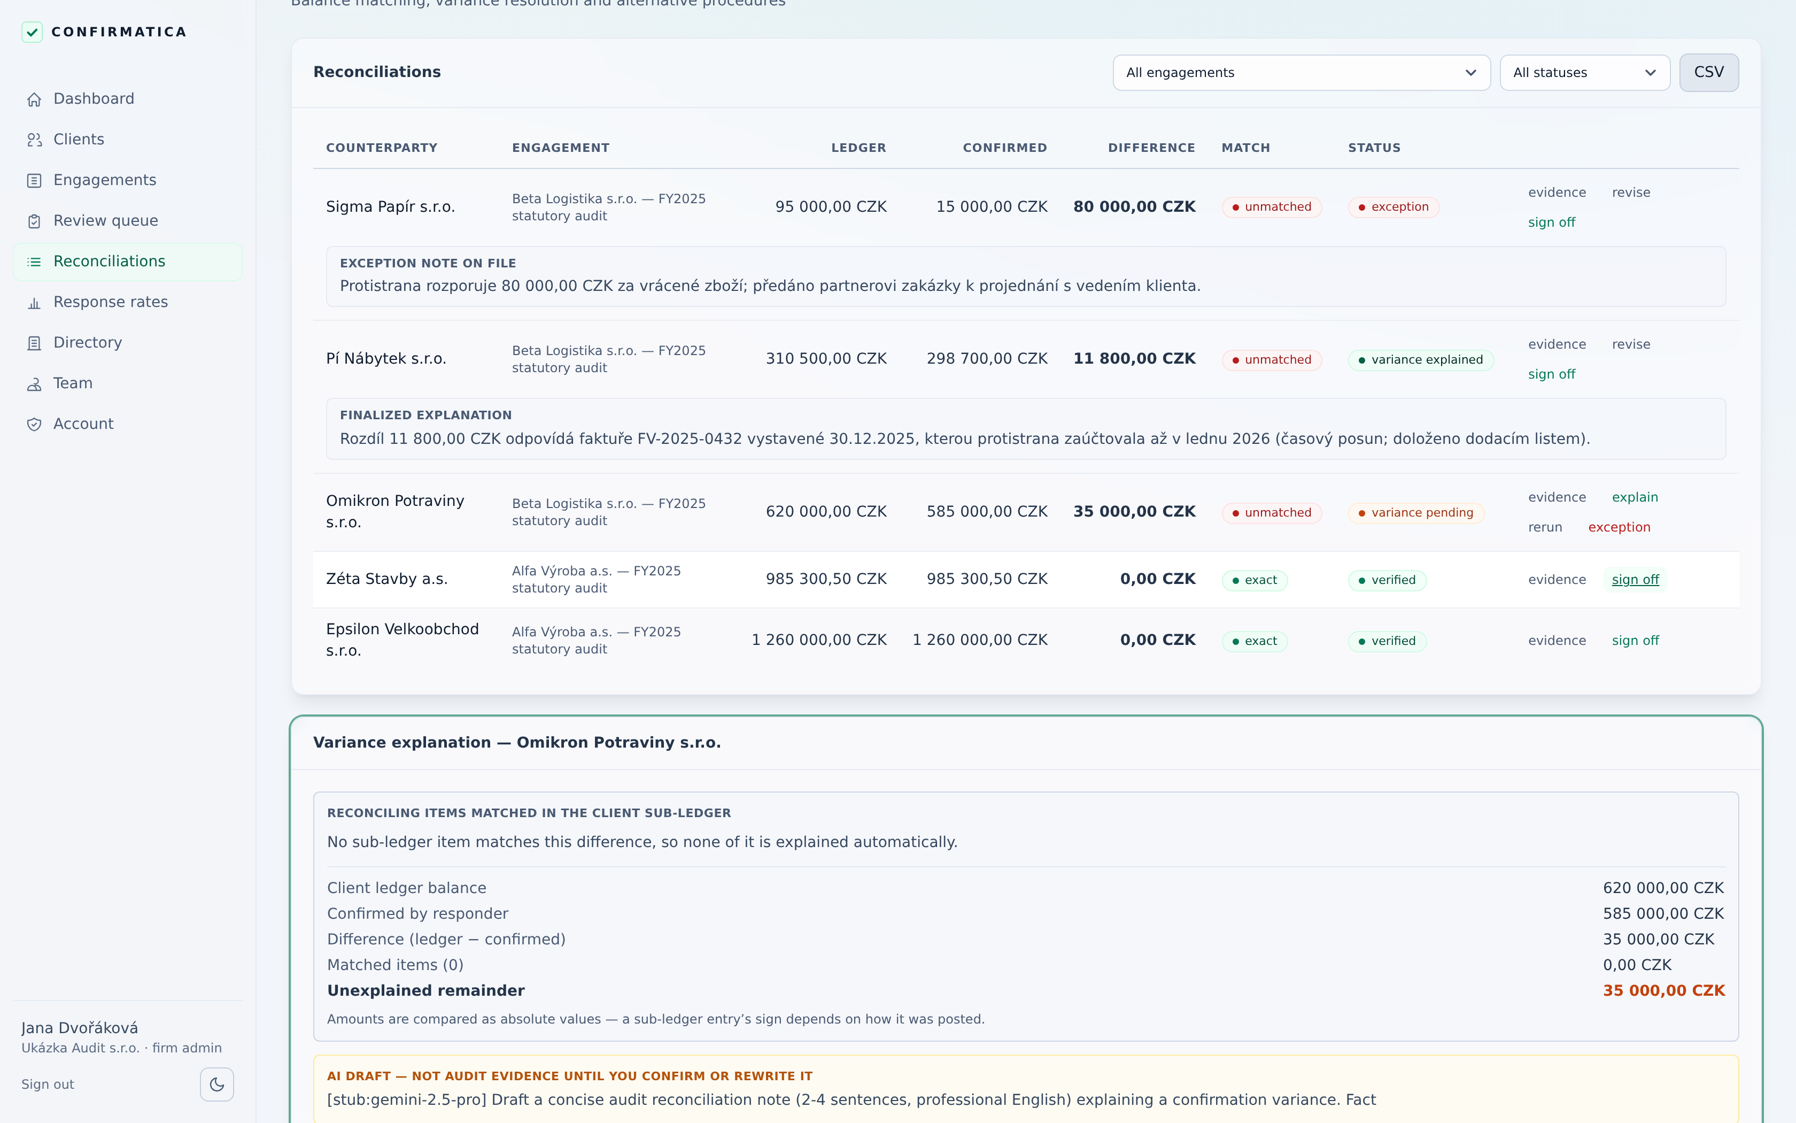Click the Reconciliations list icon

tap(34, 261)
